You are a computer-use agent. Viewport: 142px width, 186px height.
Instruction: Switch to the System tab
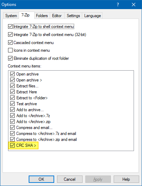(11, 16)
